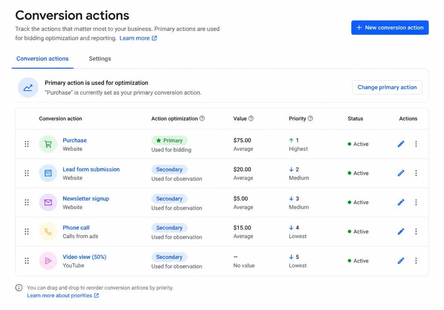Click the Value column help icon
Screen dimensions: 444x310
tap(251, 118)
